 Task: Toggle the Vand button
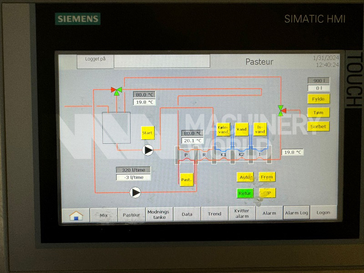tap(242, 129)
